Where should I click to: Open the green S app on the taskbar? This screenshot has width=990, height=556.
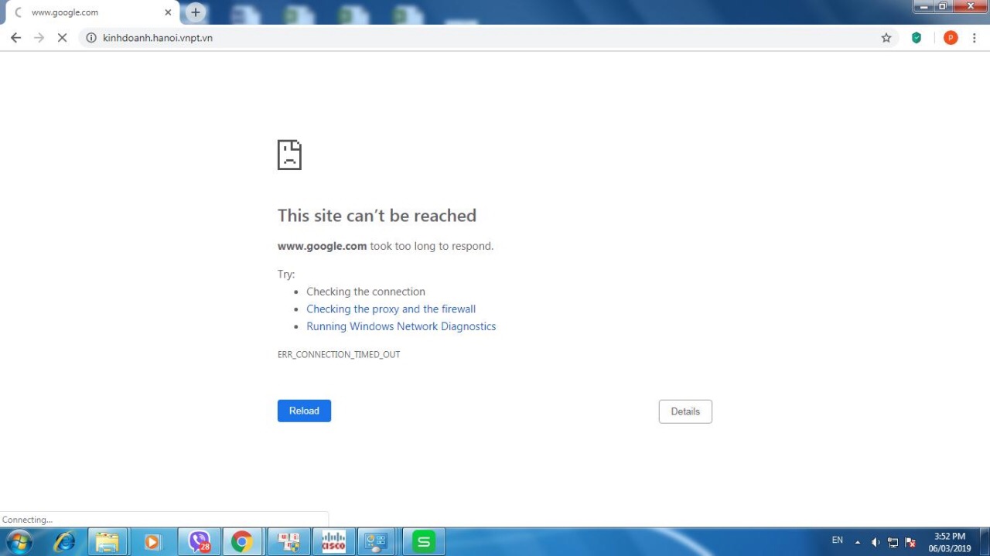pyautogui.click(x=424, y=542)
